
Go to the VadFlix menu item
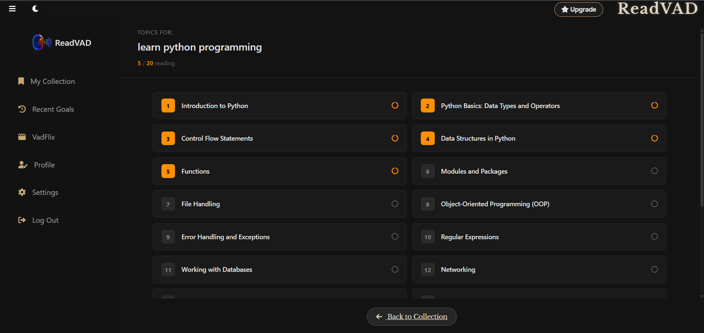tap(43, 137)
